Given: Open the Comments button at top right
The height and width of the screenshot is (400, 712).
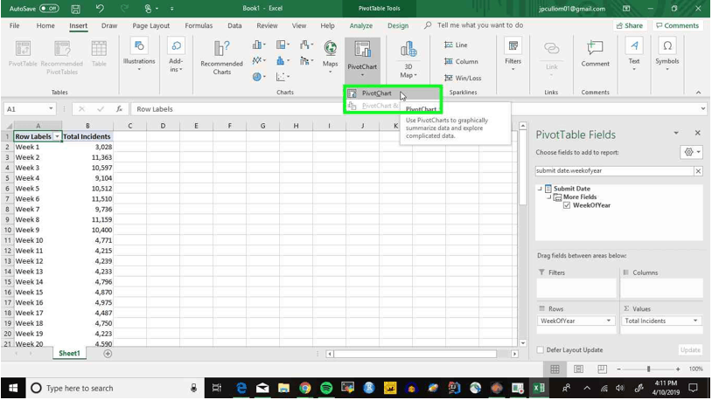Looking at the screenshot, I should (677, 26).
